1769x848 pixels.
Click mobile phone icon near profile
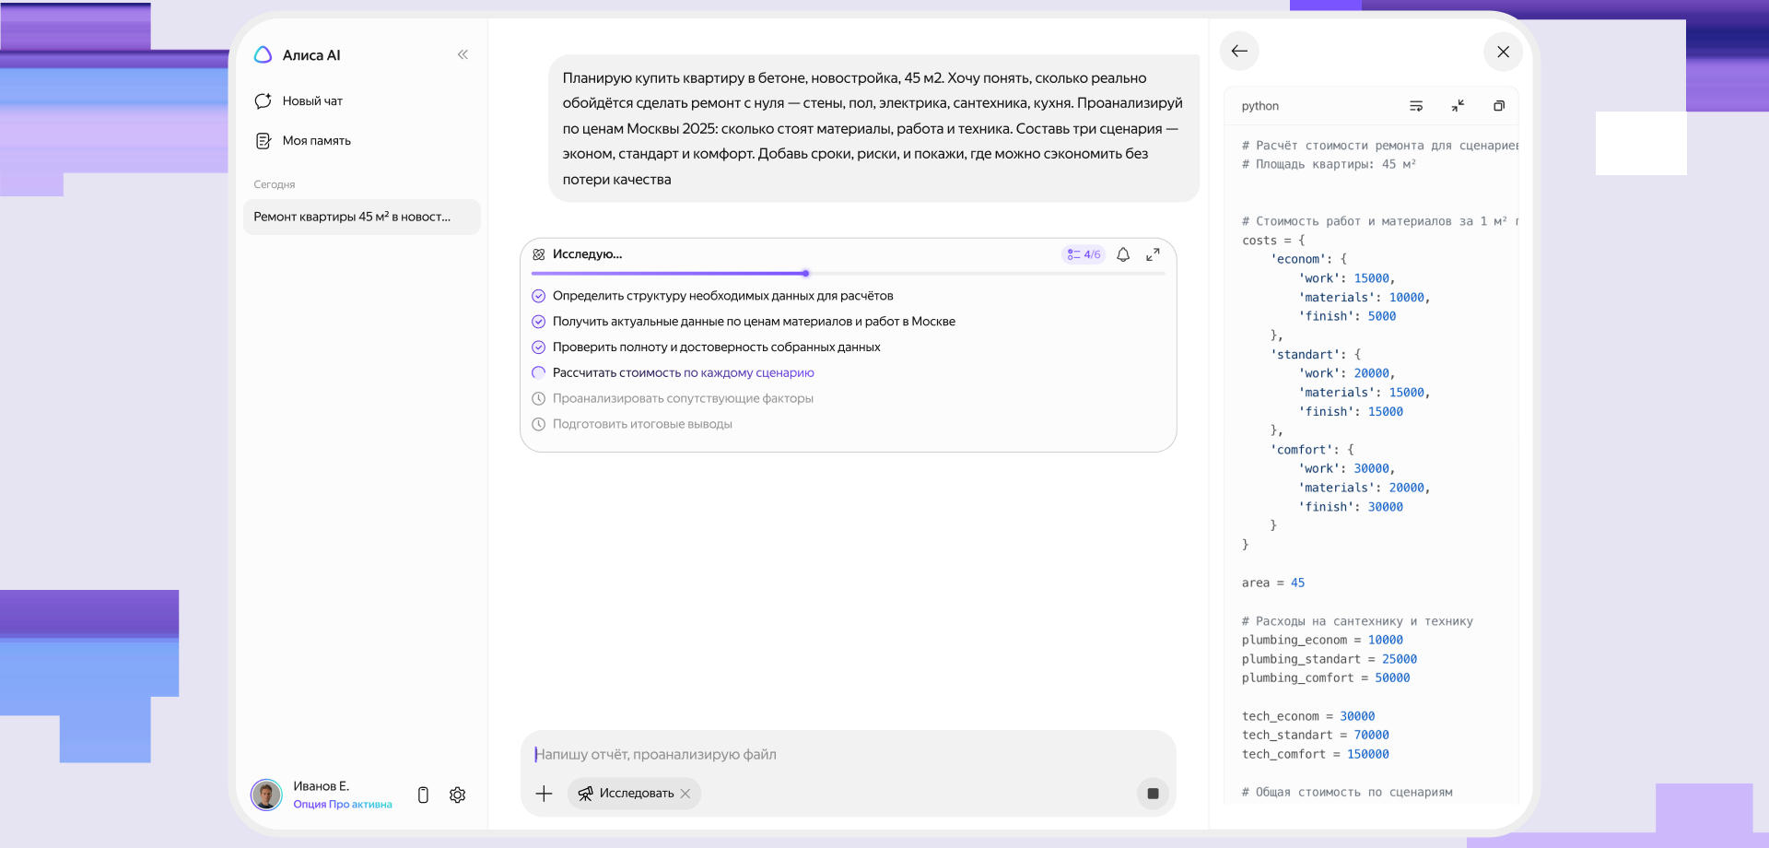click(423, 795)
